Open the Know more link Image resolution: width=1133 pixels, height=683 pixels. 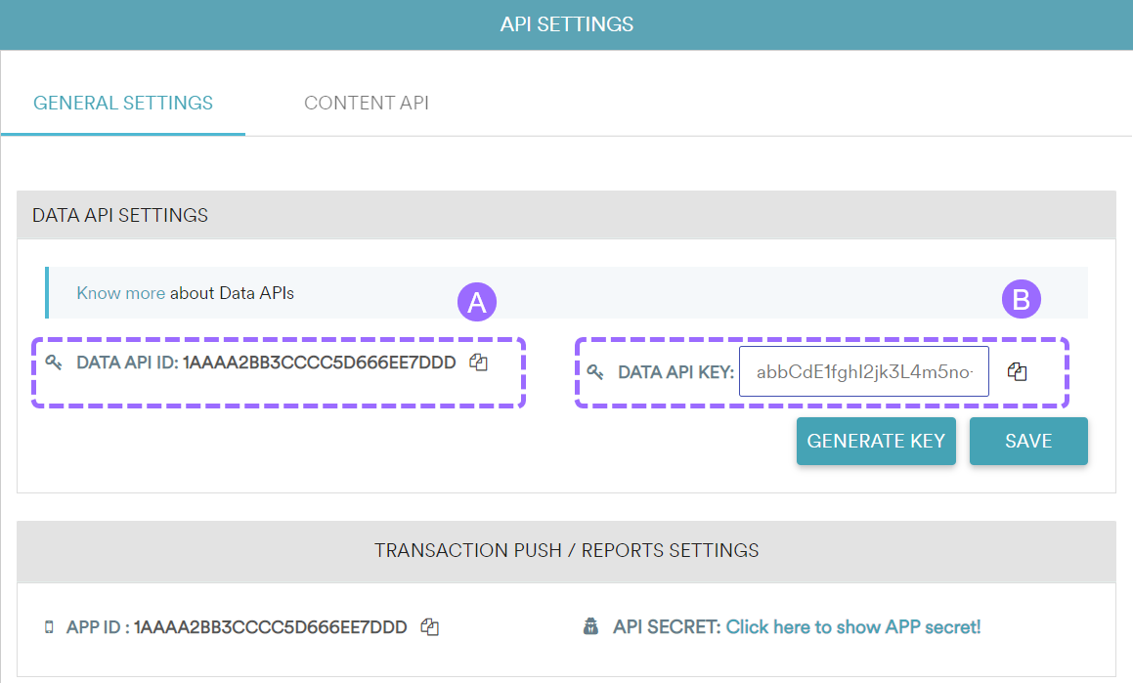click(120, 292)
